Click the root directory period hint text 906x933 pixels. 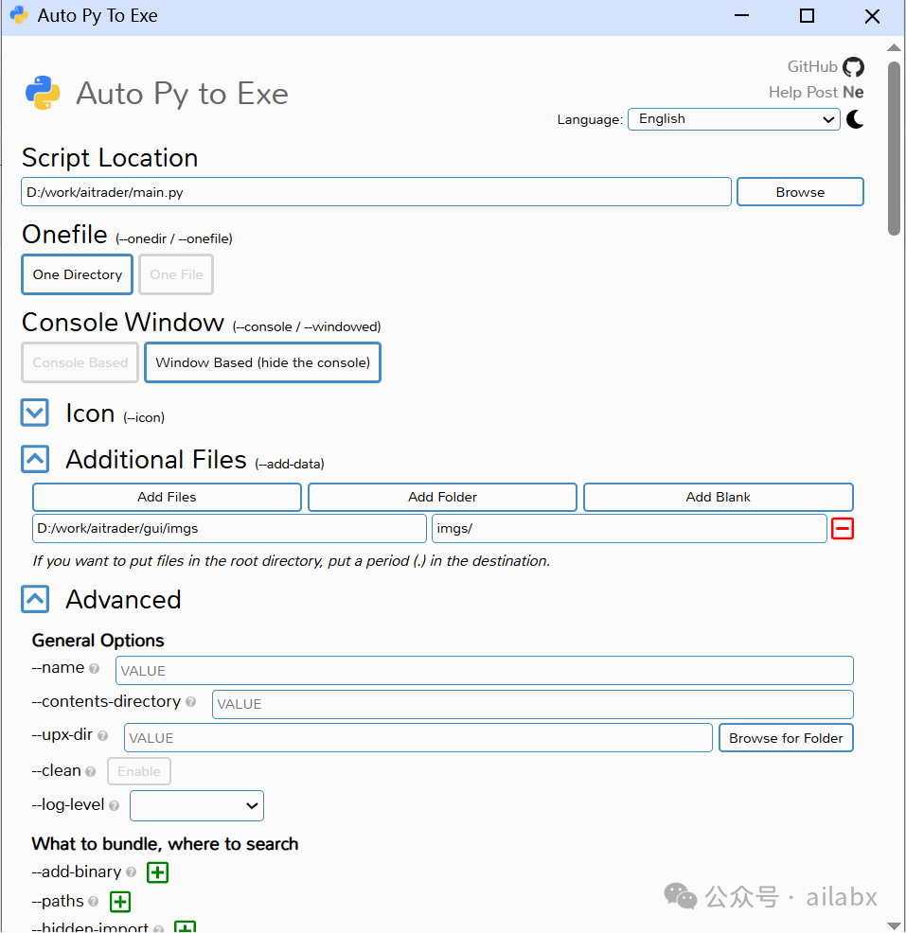[x=291, y=560]
